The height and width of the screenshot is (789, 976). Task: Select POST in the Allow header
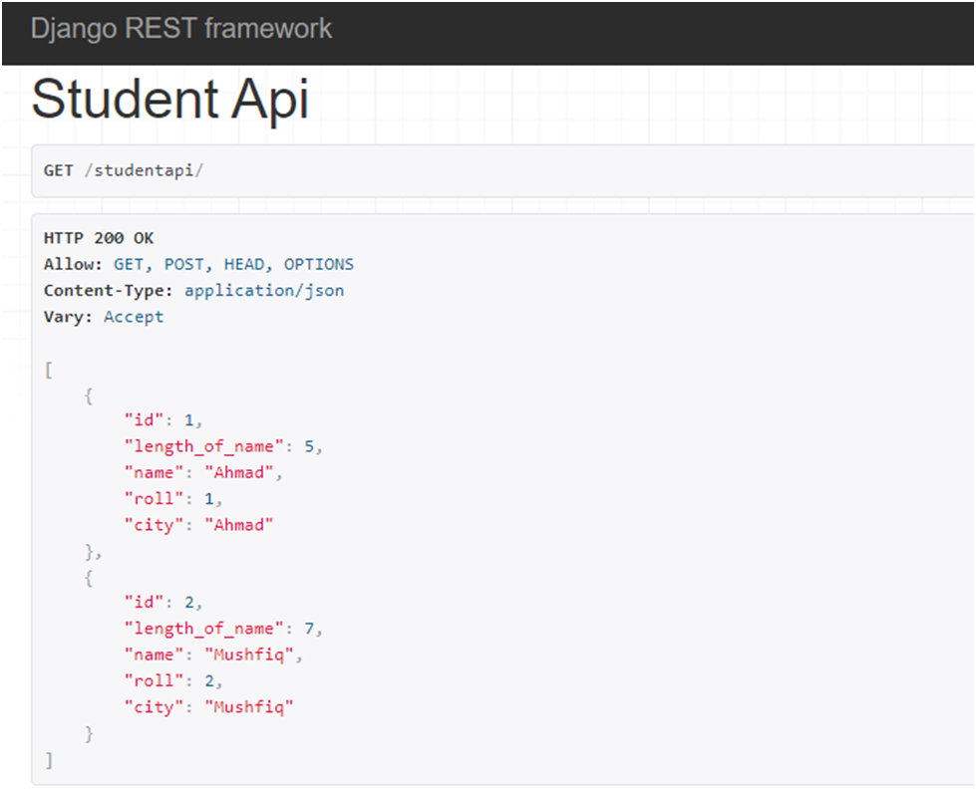[x=183, y=264]
